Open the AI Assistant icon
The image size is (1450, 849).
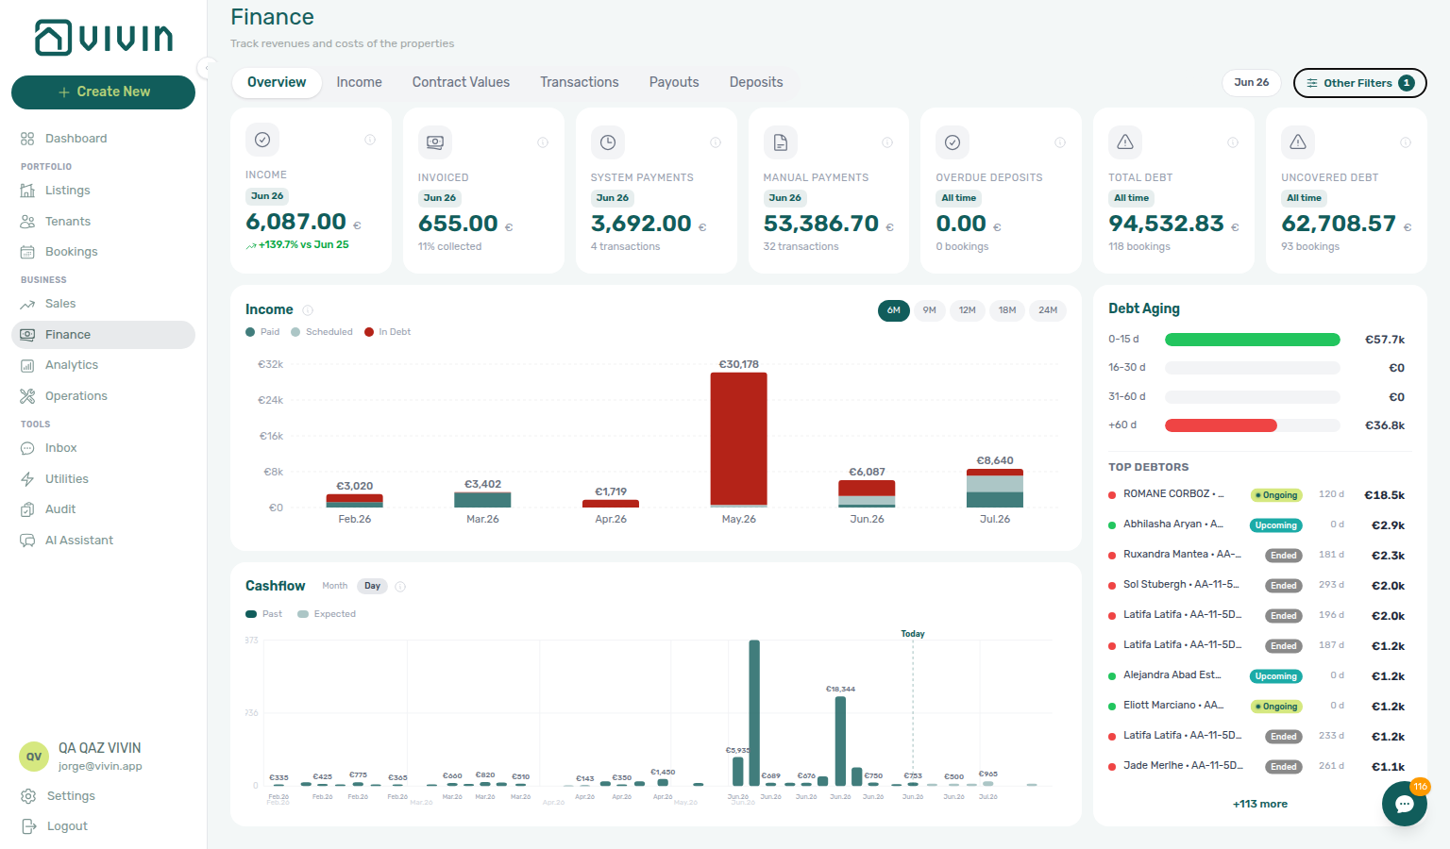pos(27,541)
